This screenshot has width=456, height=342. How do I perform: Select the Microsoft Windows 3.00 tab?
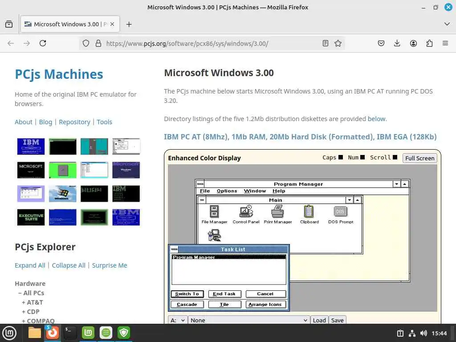point(70,24)
